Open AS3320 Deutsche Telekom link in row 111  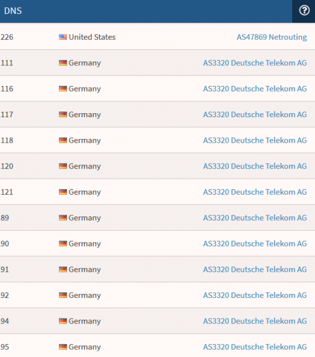tap(255, 63)
